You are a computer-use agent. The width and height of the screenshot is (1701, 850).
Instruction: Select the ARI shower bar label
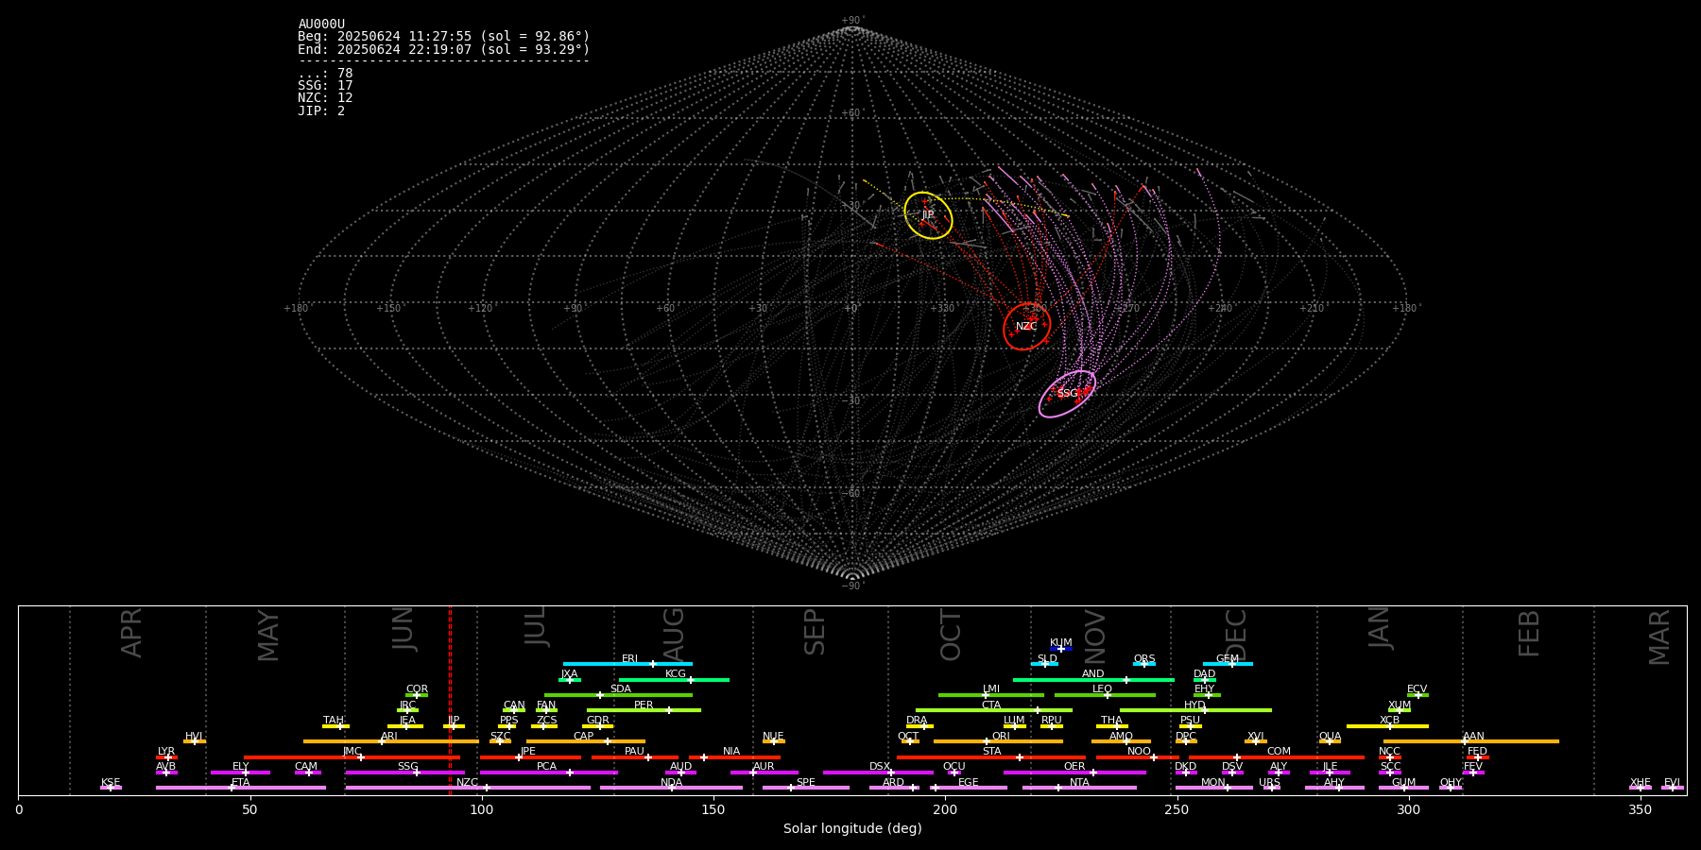pyautogui.click(x=389, y=737)
